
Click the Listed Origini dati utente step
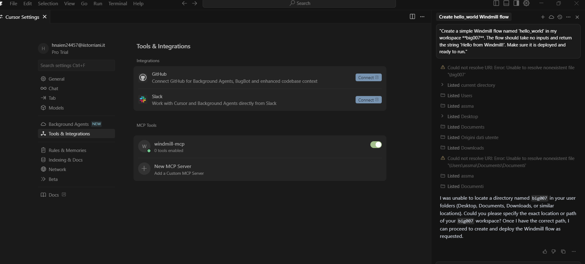tap(469, 137)
